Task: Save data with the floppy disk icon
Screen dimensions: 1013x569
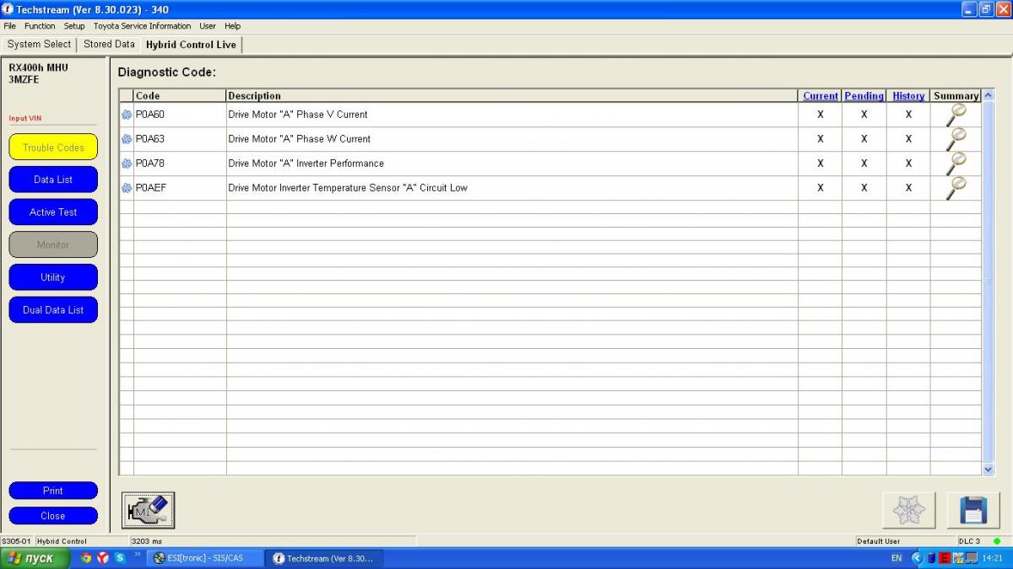Action: tap(973, 510)
